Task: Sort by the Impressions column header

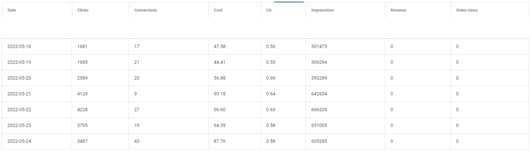Action: click(x=323, y=10)
